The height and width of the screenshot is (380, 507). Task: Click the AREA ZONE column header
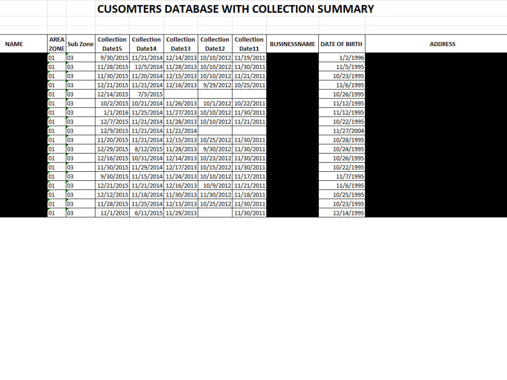(57, 44)
